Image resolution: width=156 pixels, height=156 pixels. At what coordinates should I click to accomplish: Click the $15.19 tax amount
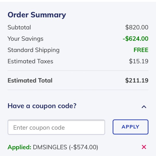tap(139, 61)
